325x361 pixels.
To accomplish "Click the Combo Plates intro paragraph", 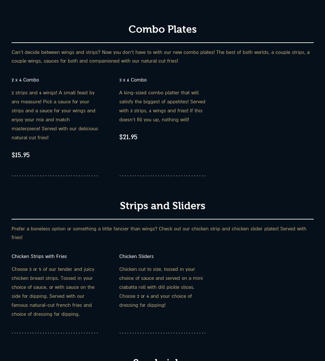I will coord(160,56).
